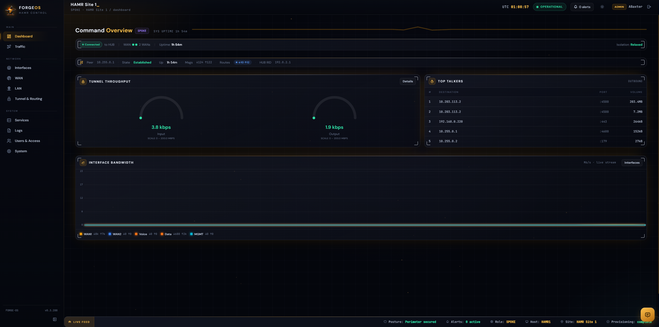Screen dimensions: 659x327
Task: Click the 203.4MB volume cell
Action: tap(636, 102)
